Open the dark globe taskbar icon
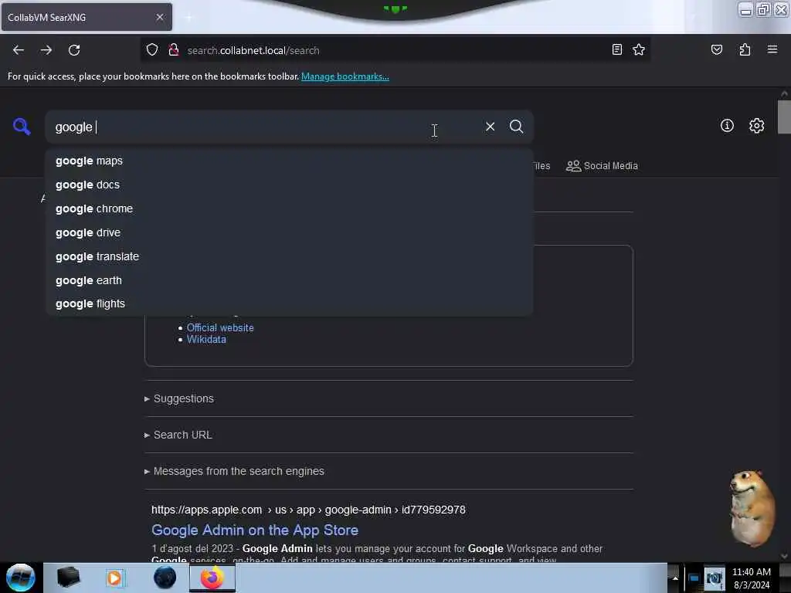 point(165,578)
